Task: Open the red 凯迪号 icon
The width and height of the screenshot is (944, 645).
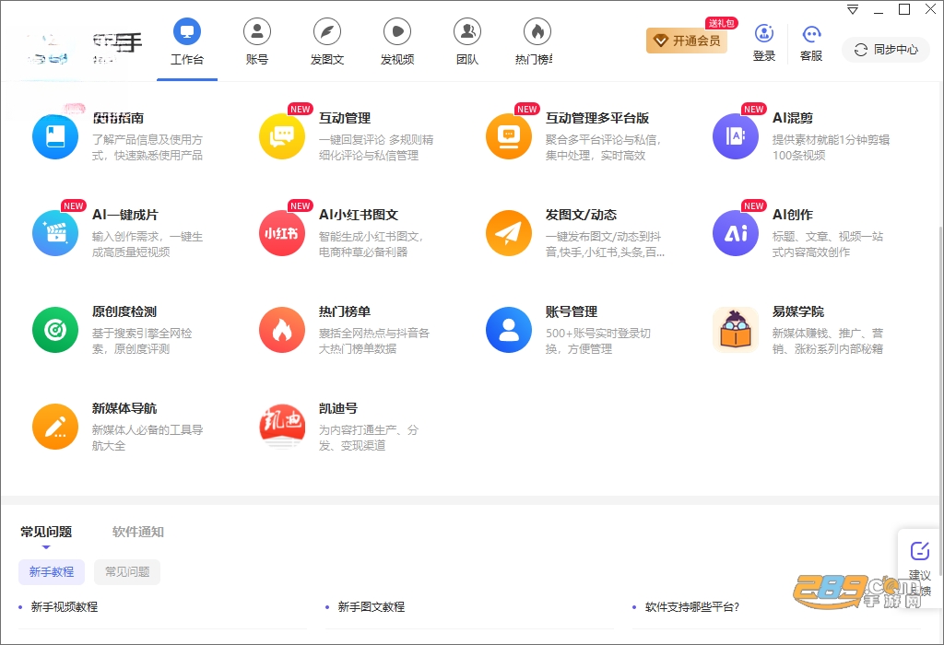Action: click(282, 427)
